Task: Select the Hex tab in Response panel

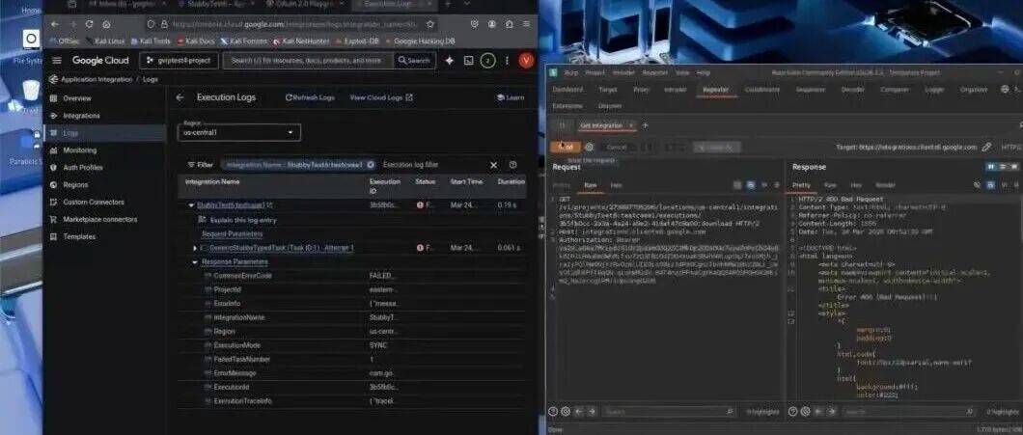Action: (855, 185)
